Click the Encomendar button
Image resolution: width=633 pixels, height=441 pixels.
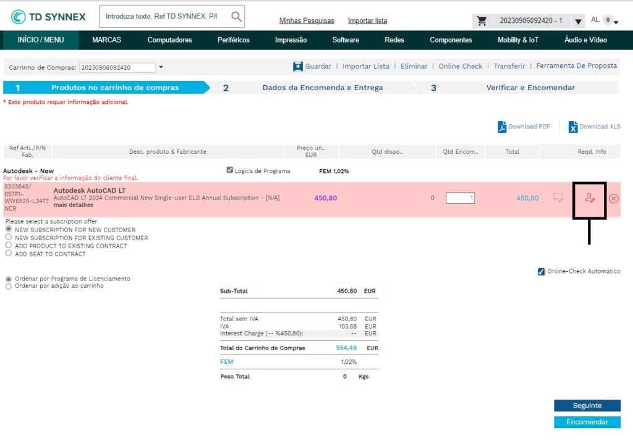coord(587,422)
